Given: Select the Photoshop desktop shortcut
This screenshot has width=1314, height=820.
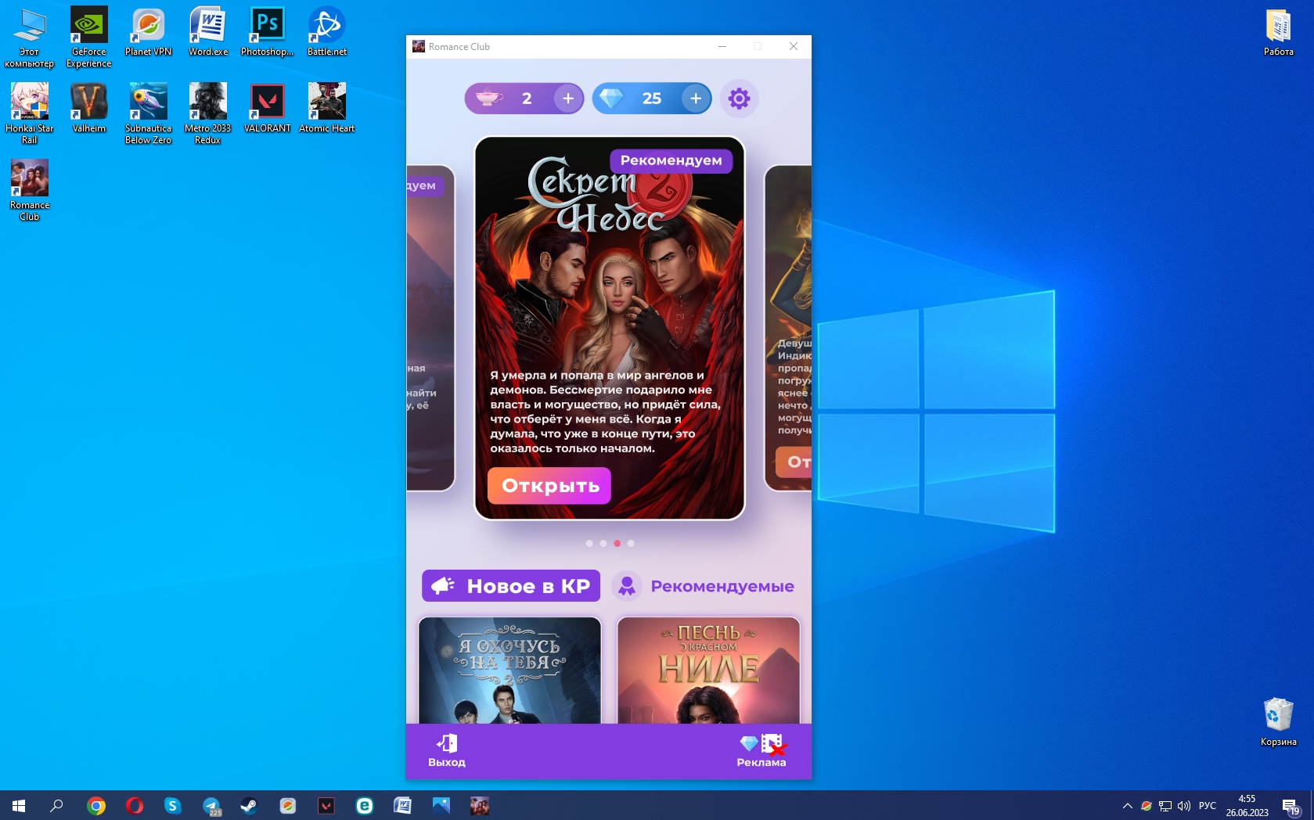Looking at the screenshot, I should tap(268, 32).
